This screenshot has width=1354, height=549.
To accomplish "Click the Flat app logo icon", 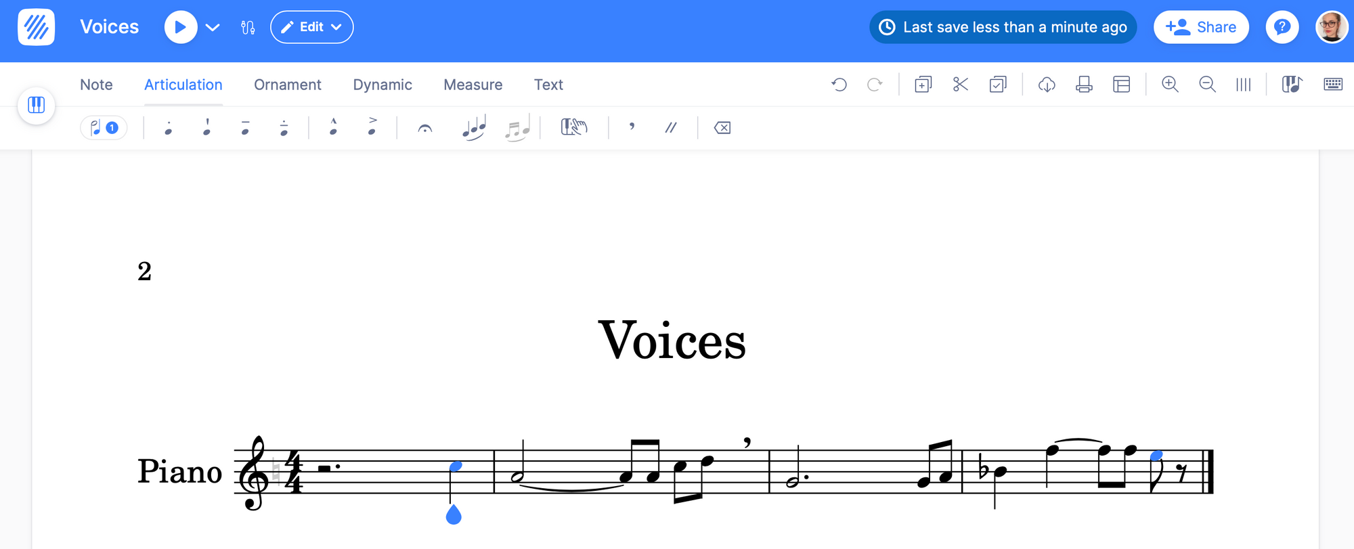I will (37, 27).
